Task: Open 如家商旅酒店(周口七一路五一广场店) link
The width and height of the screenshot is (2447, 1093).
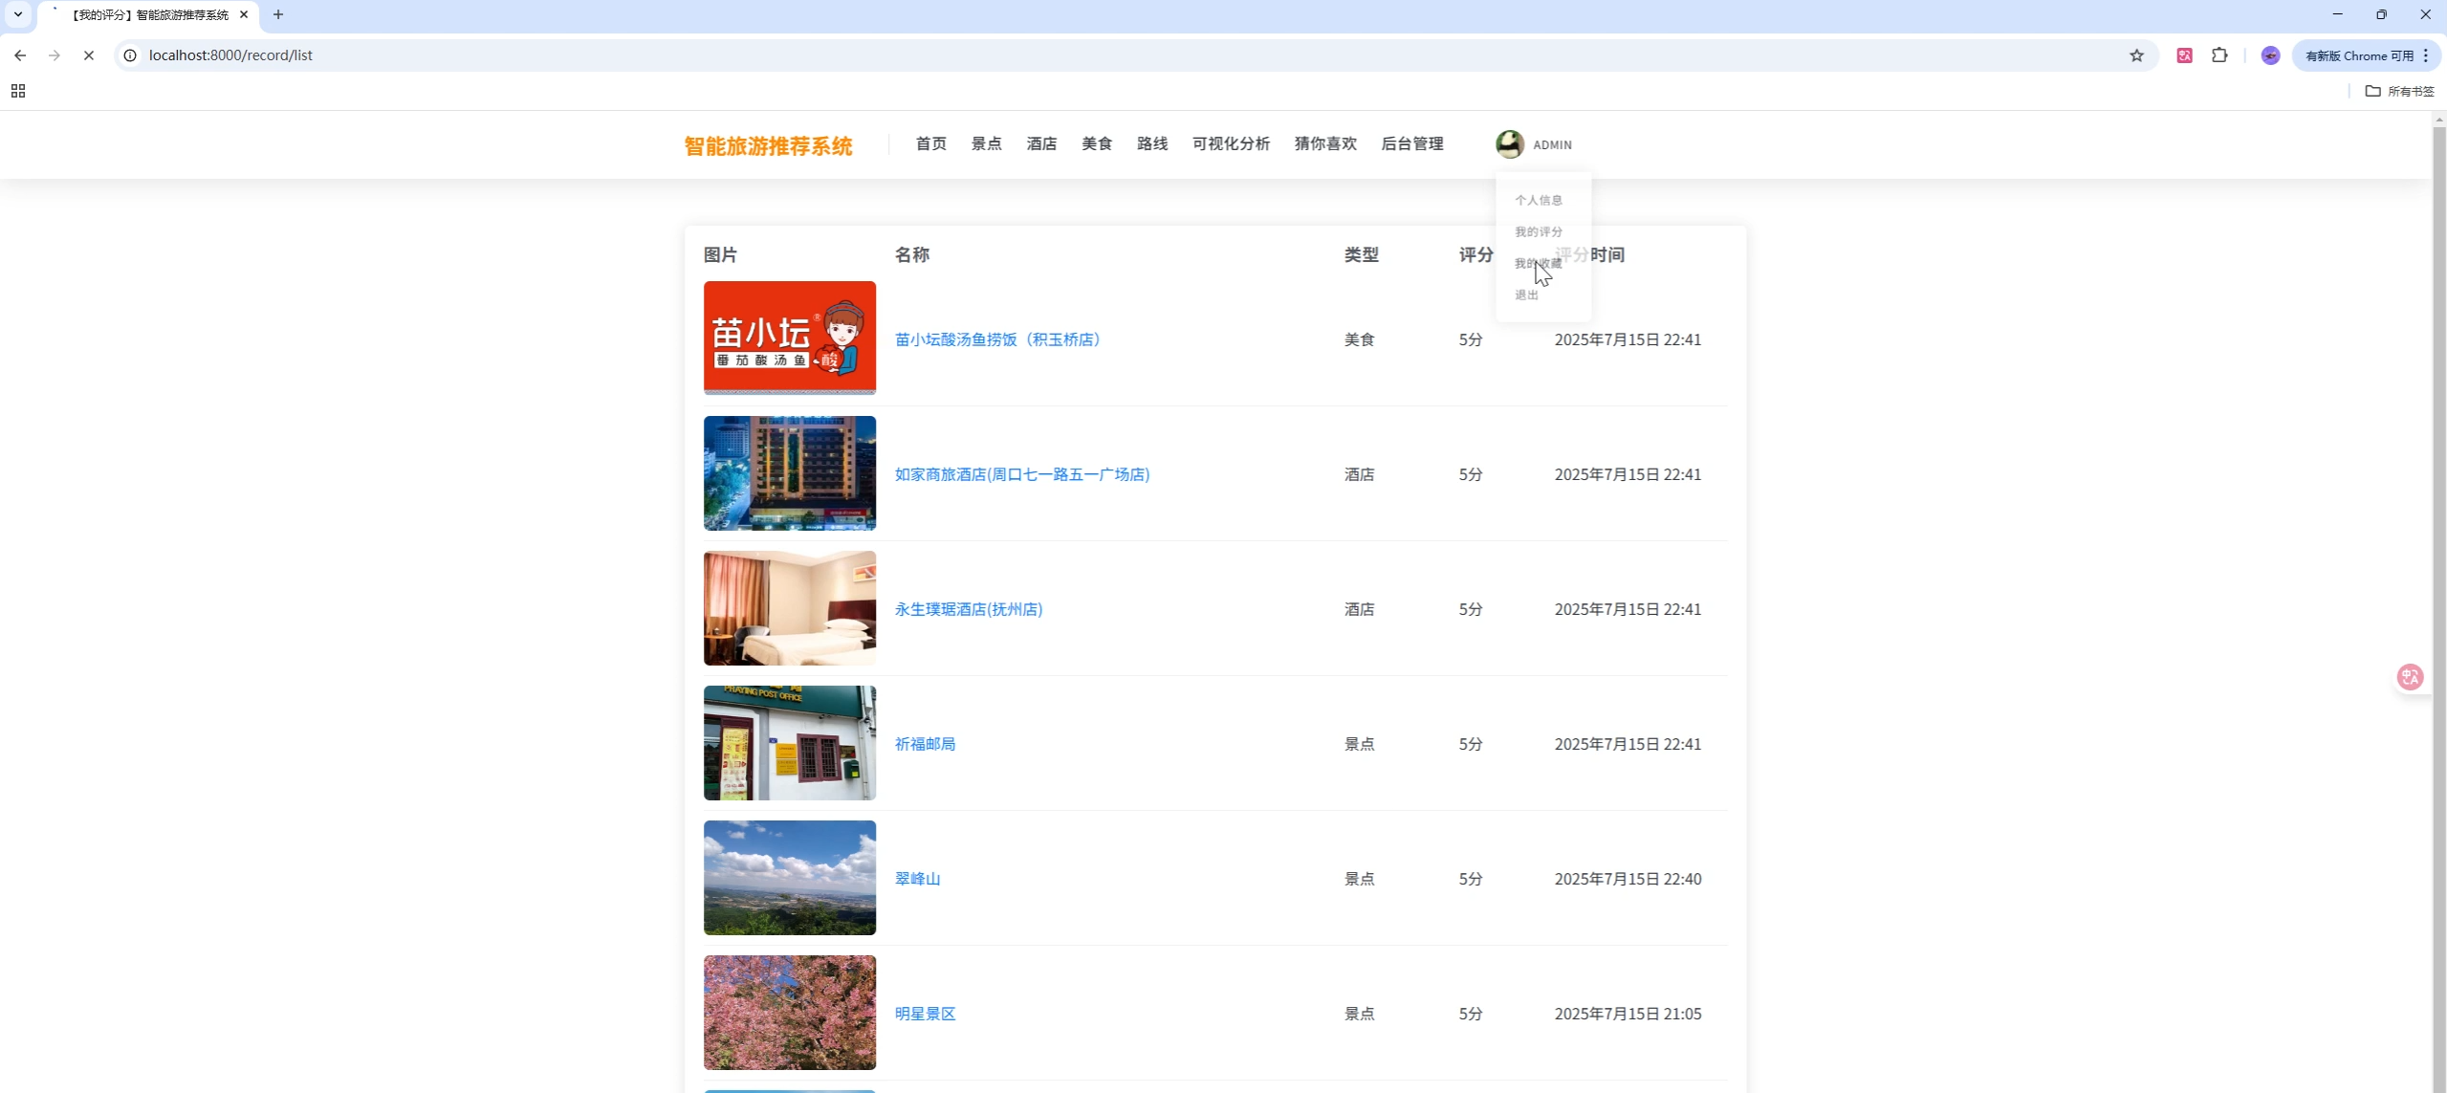Action: (x=1022, y=474)
